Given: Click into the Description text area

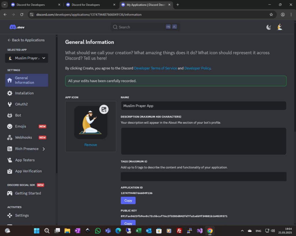Looking at the screenshot, I should (x=203, y=141).
